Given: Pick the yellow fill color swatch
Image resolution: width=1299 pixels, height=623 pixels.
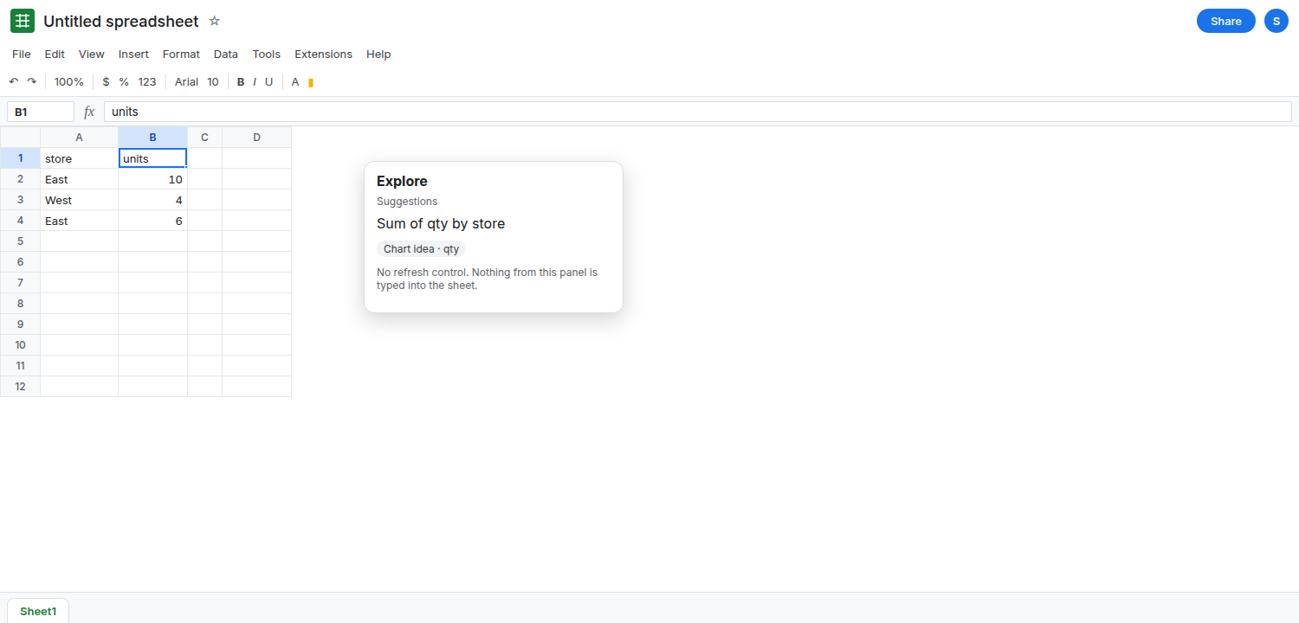Looking at the screenshot, I should 311,82.
